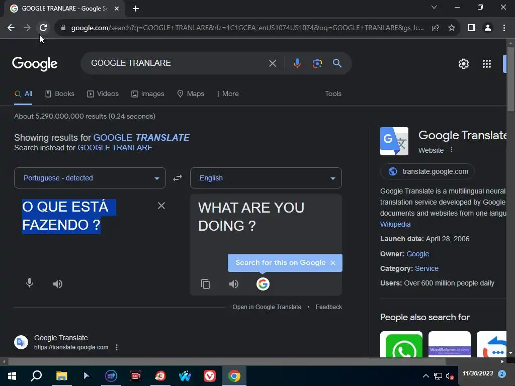Show hidden system tray icons
The height and width of the screenshot is (386, 515).
click(425, 376)
